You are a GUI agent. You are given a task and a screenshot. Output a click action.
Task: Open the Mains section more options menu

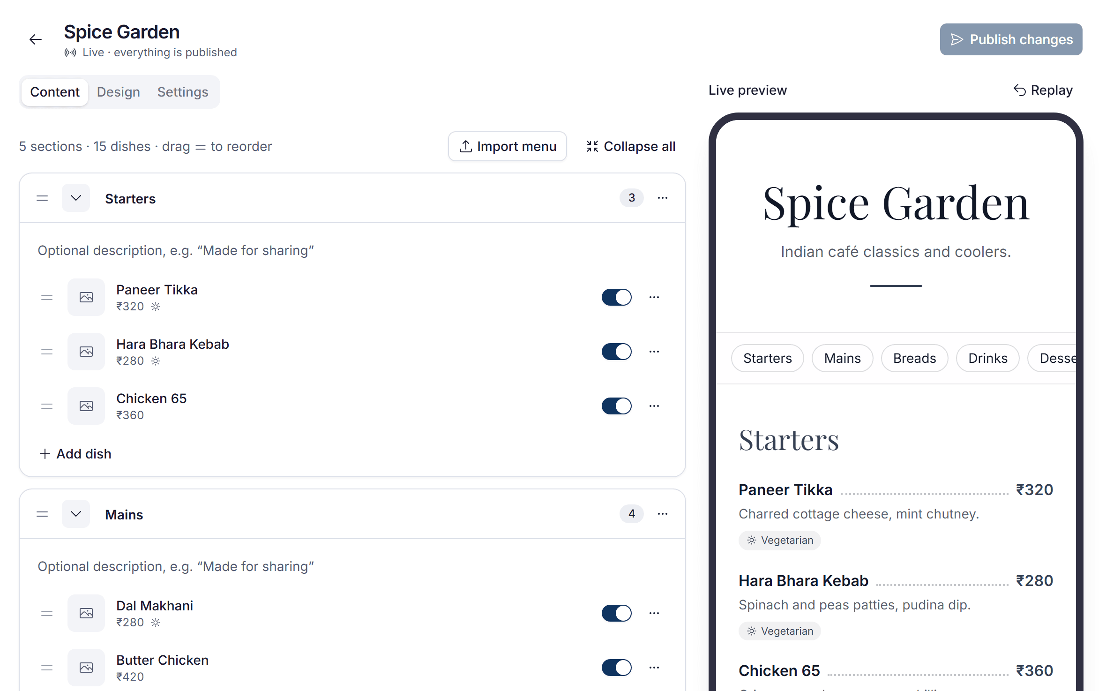[x=663, y=514]
